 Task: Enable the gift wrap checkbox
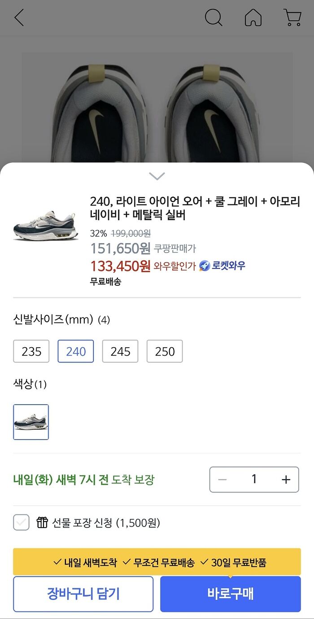coord(21,523)
